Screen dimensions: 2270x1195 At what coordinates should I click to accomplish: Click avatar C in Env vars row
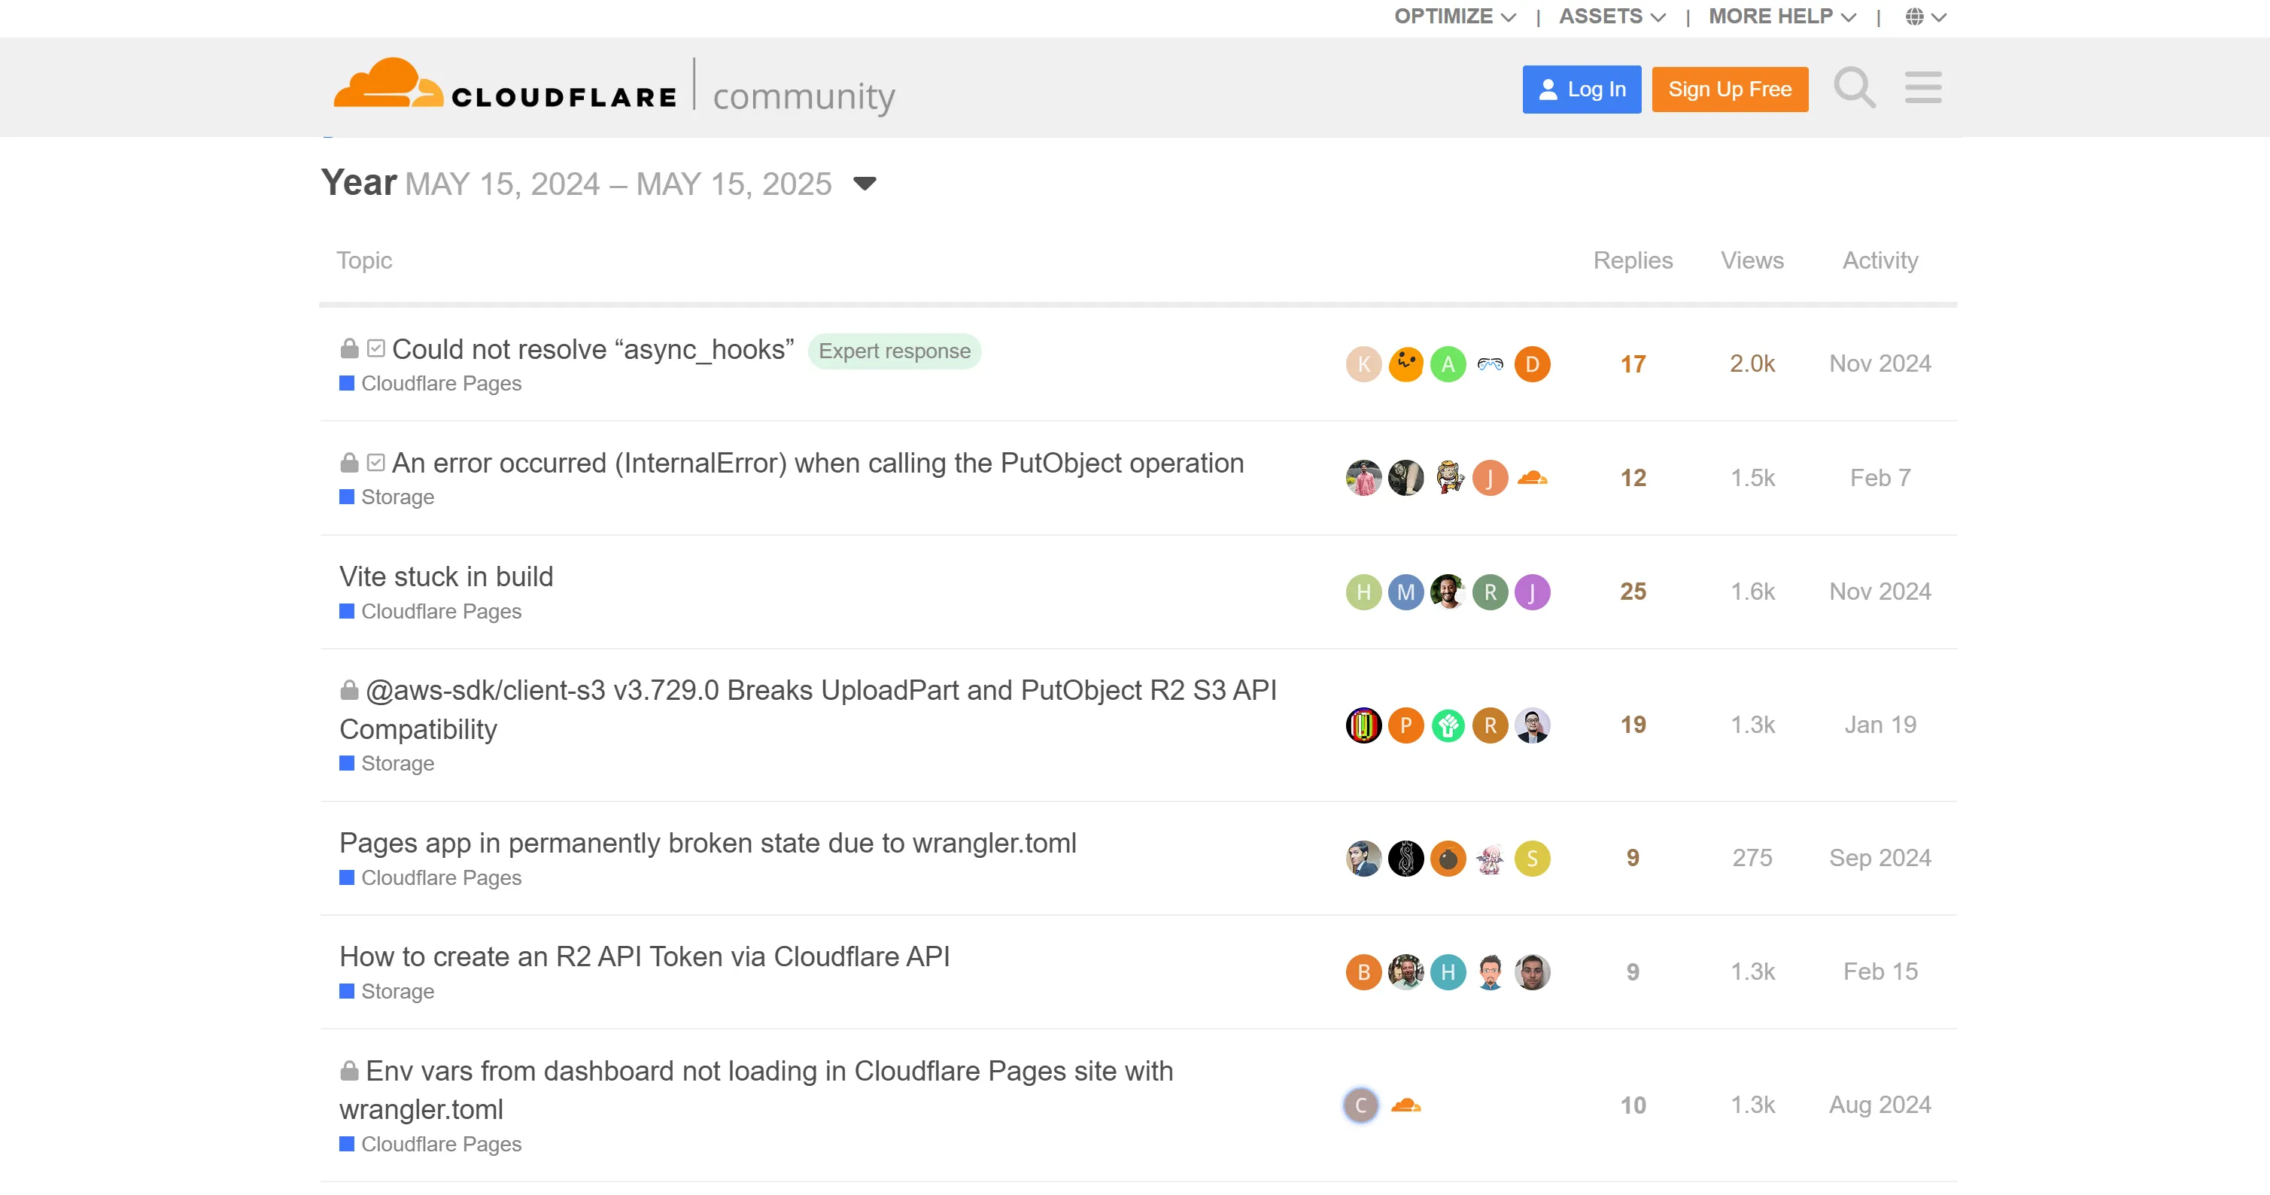point(1360,1105)
